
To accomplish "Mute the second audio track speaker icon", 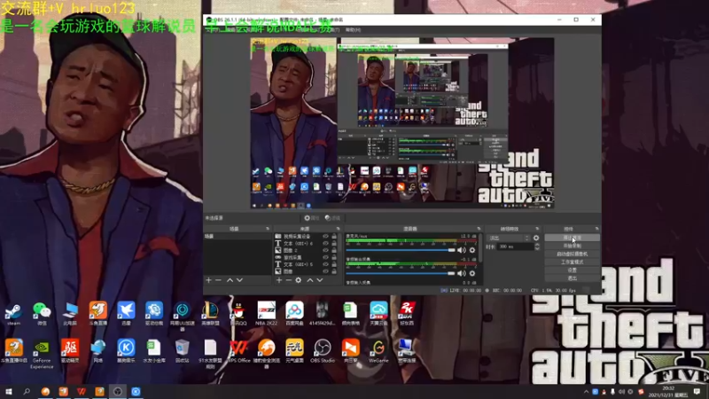I will tap(461, 273).
